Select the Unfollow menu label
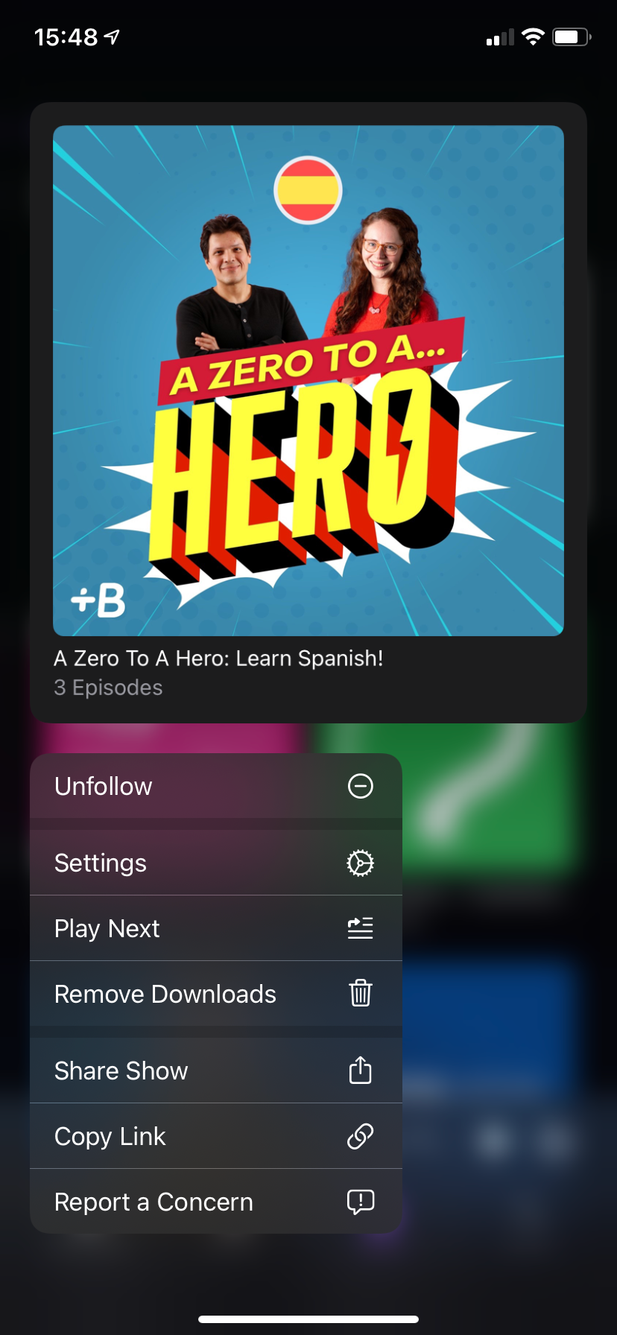Viewport: 617px width, 1335px height. pos(104,786)
